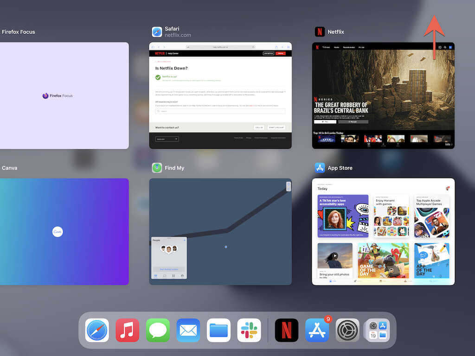This screenshot has height=356, width=475.
Task: Click the cast icon in Netflix card
Action: coord(440,47)
